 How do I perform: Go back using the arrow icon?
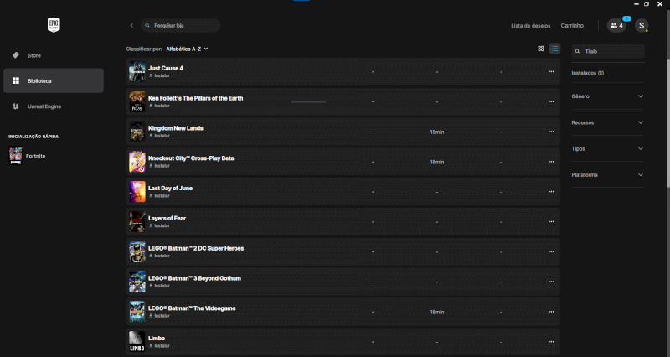tap(131, 26)
